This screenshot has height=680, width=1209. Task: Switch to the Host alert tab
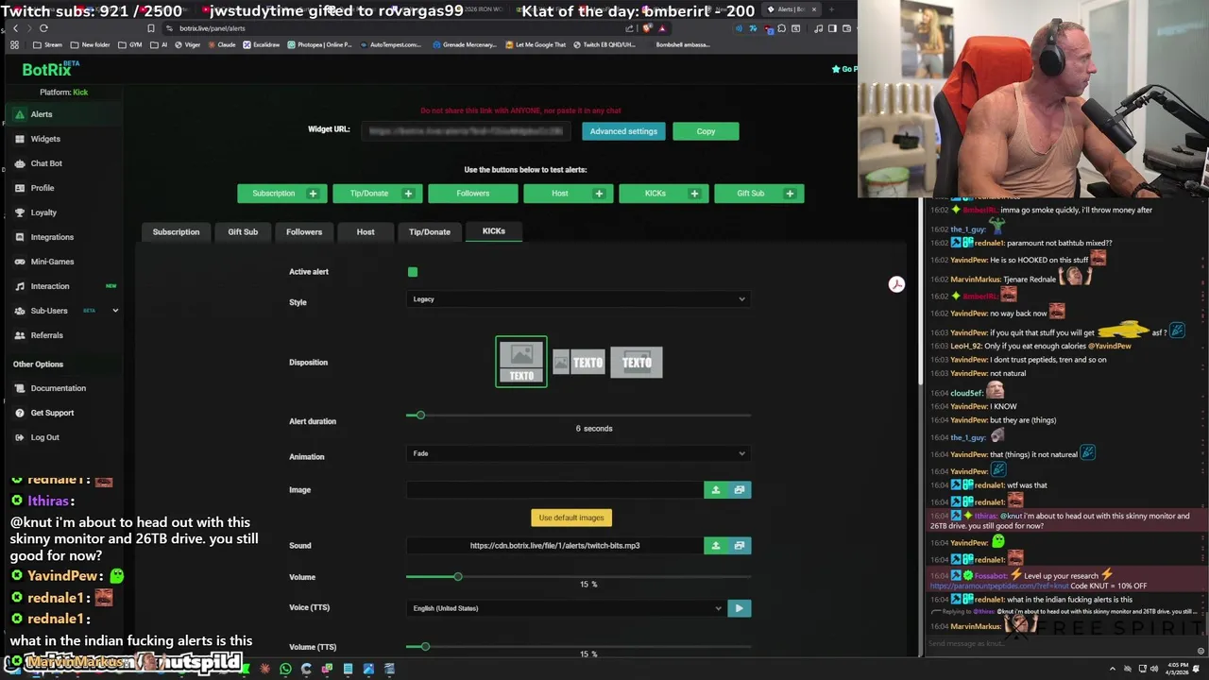click(x=366, y=232)
